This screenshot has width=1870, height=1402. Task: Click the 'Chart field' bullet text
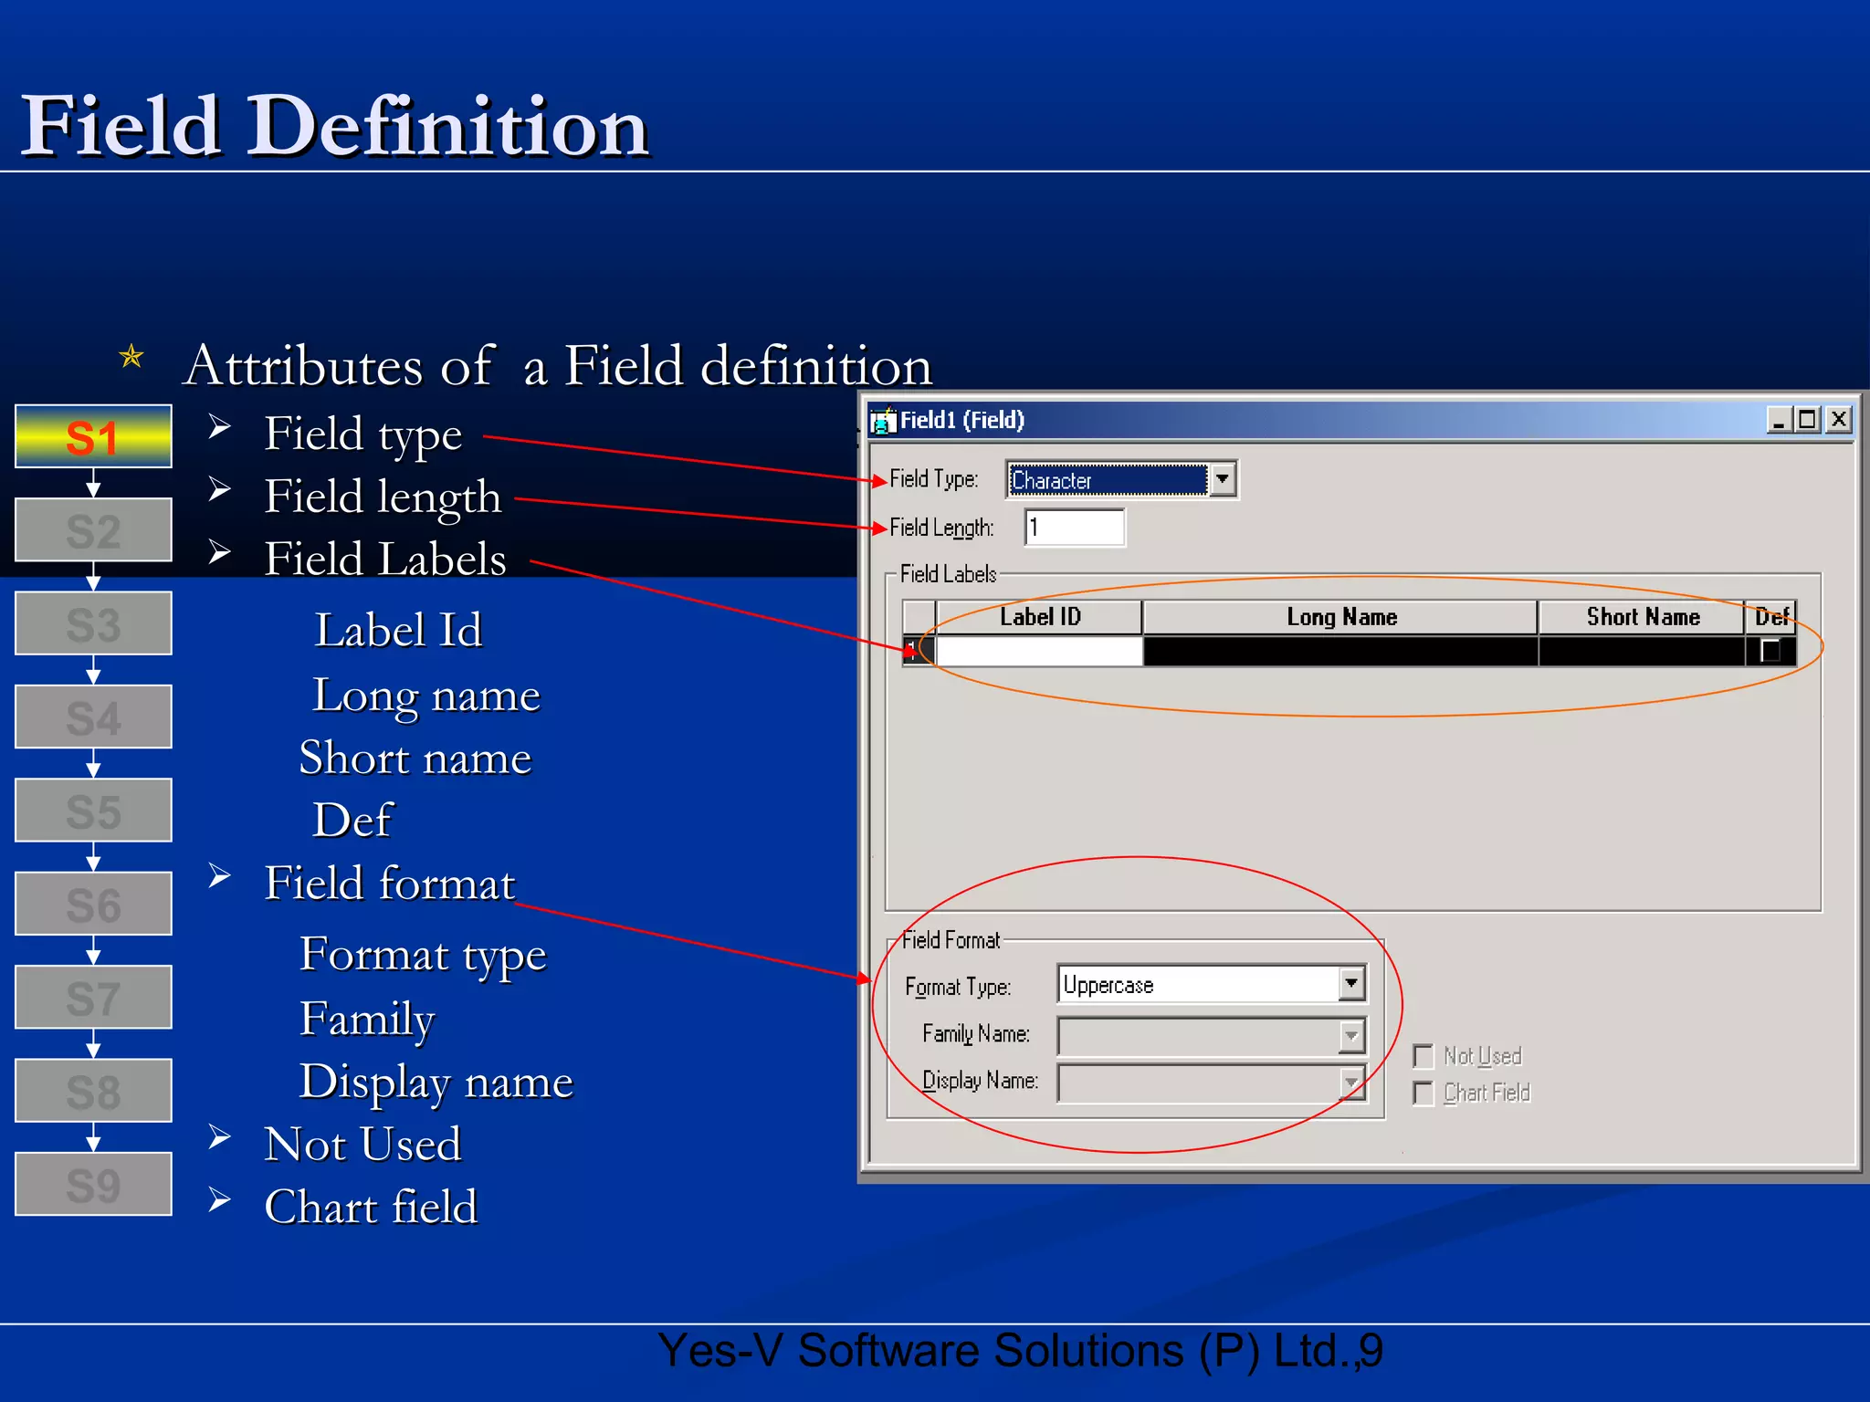coord(371,1207)
